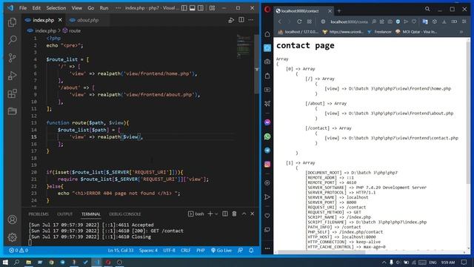Open the Selection menu
This screenshot has width=474, height=267.
click(56, 8)
